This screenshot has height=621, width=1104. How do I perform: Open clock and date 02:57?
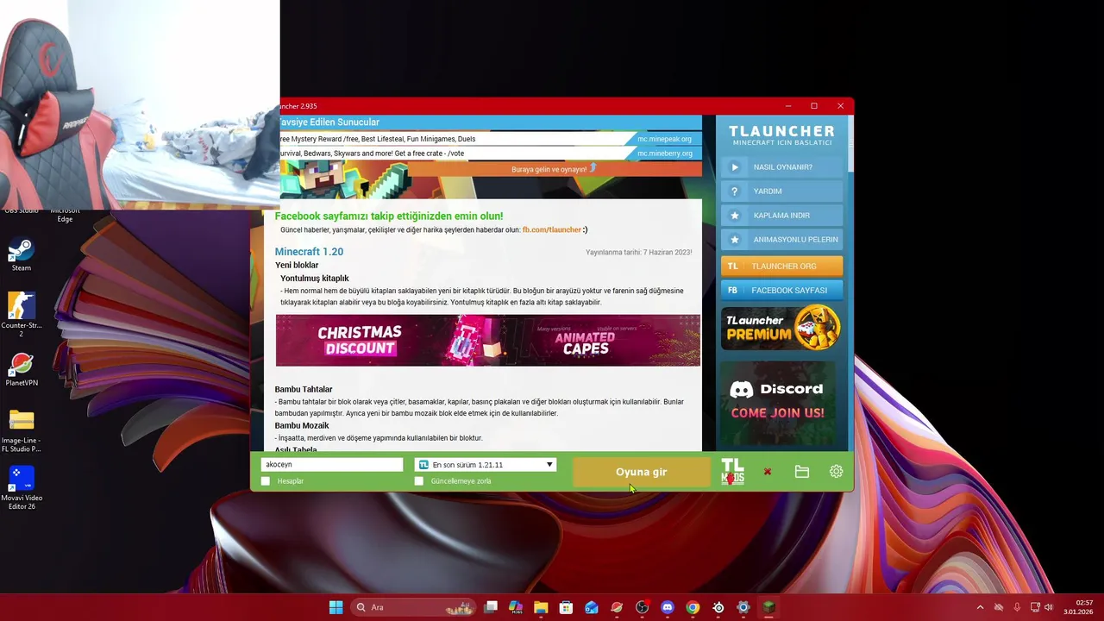point(1078,607)
